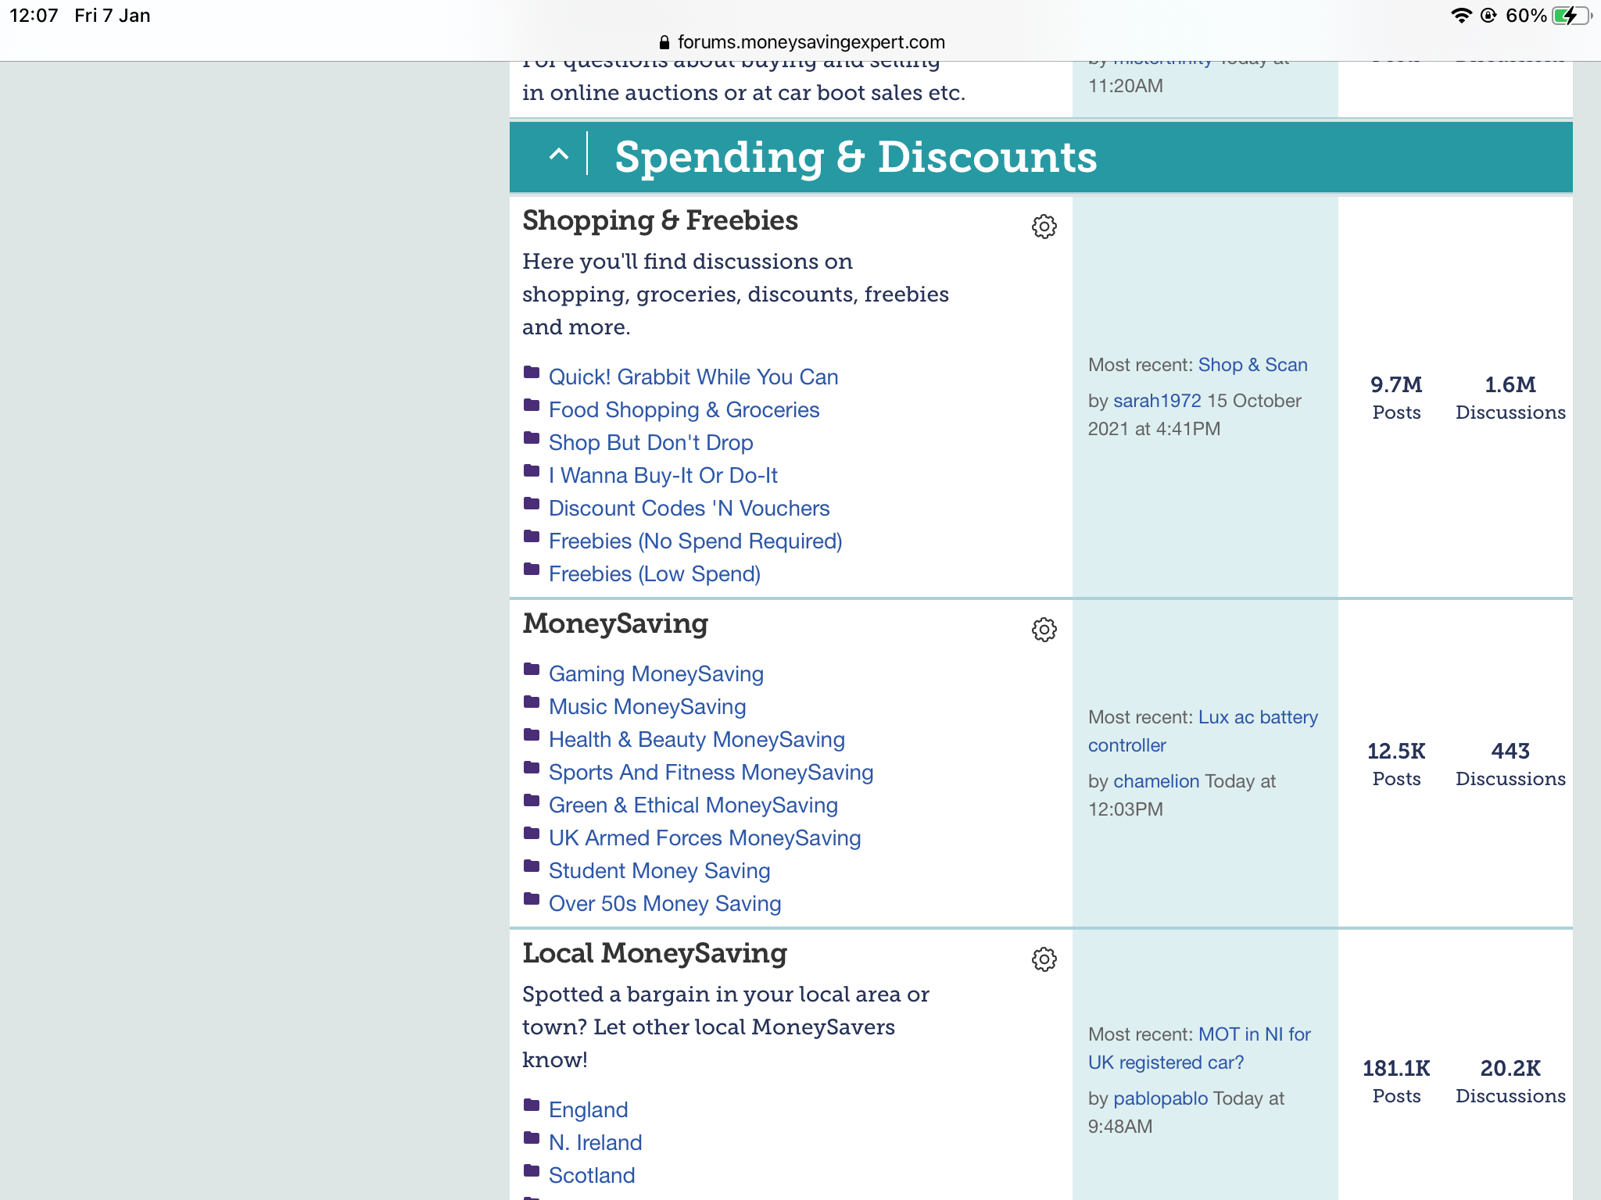Click folder icon beside N. Ireland
Image resolution: width=1601 pixels, height=1200 pixels.
pos(532,1137)
